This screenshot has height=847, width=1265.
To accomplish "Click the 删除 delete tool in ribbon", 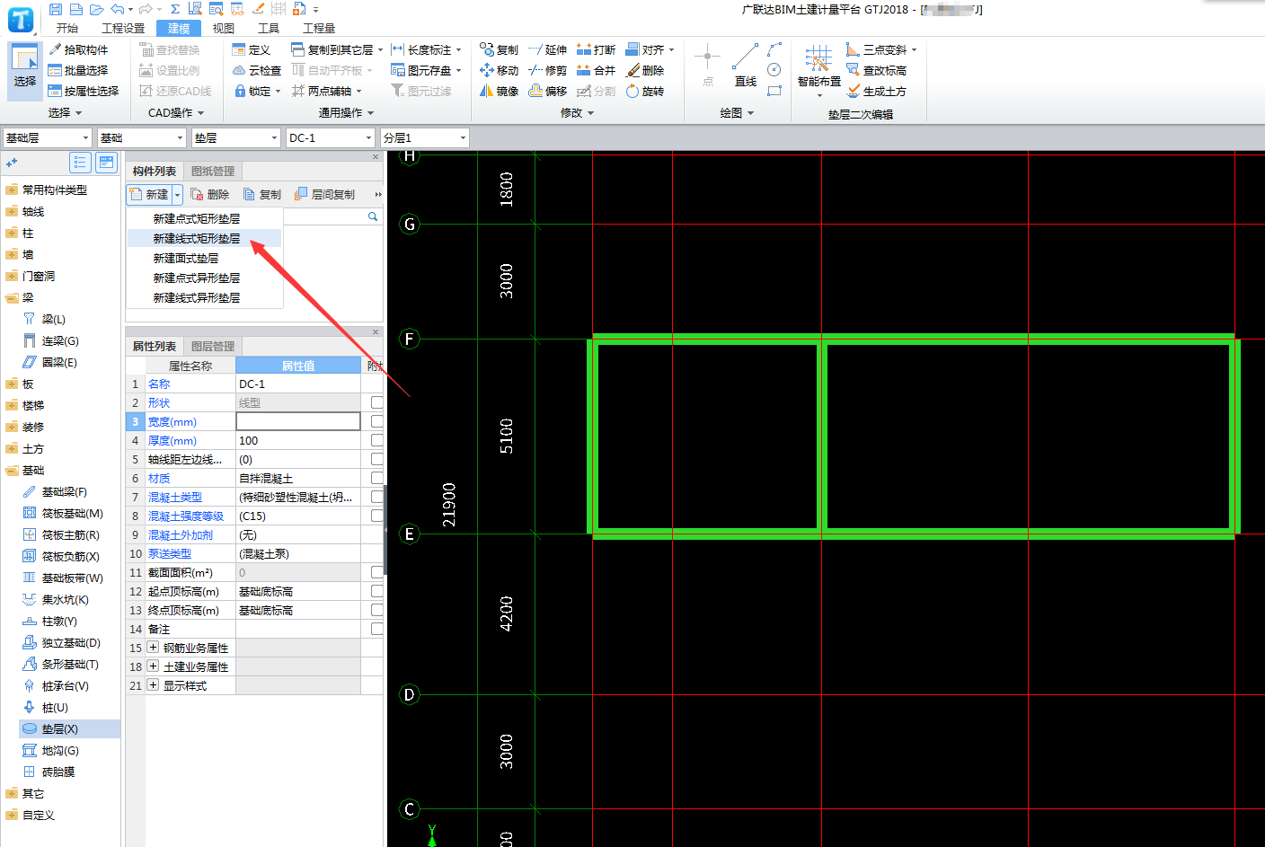I will click(x=644, y=70).
